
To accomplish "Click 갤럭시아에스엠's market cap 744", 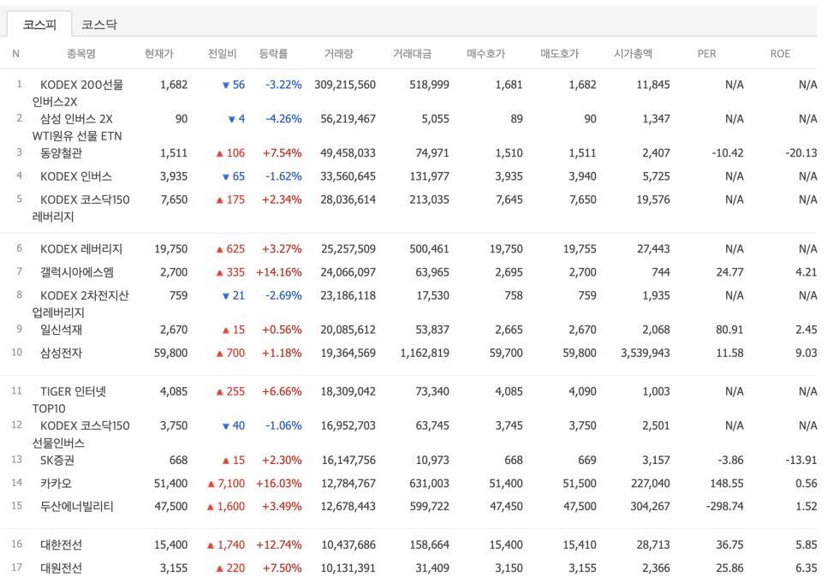I will pyautogui.click(x=660, y=272).
